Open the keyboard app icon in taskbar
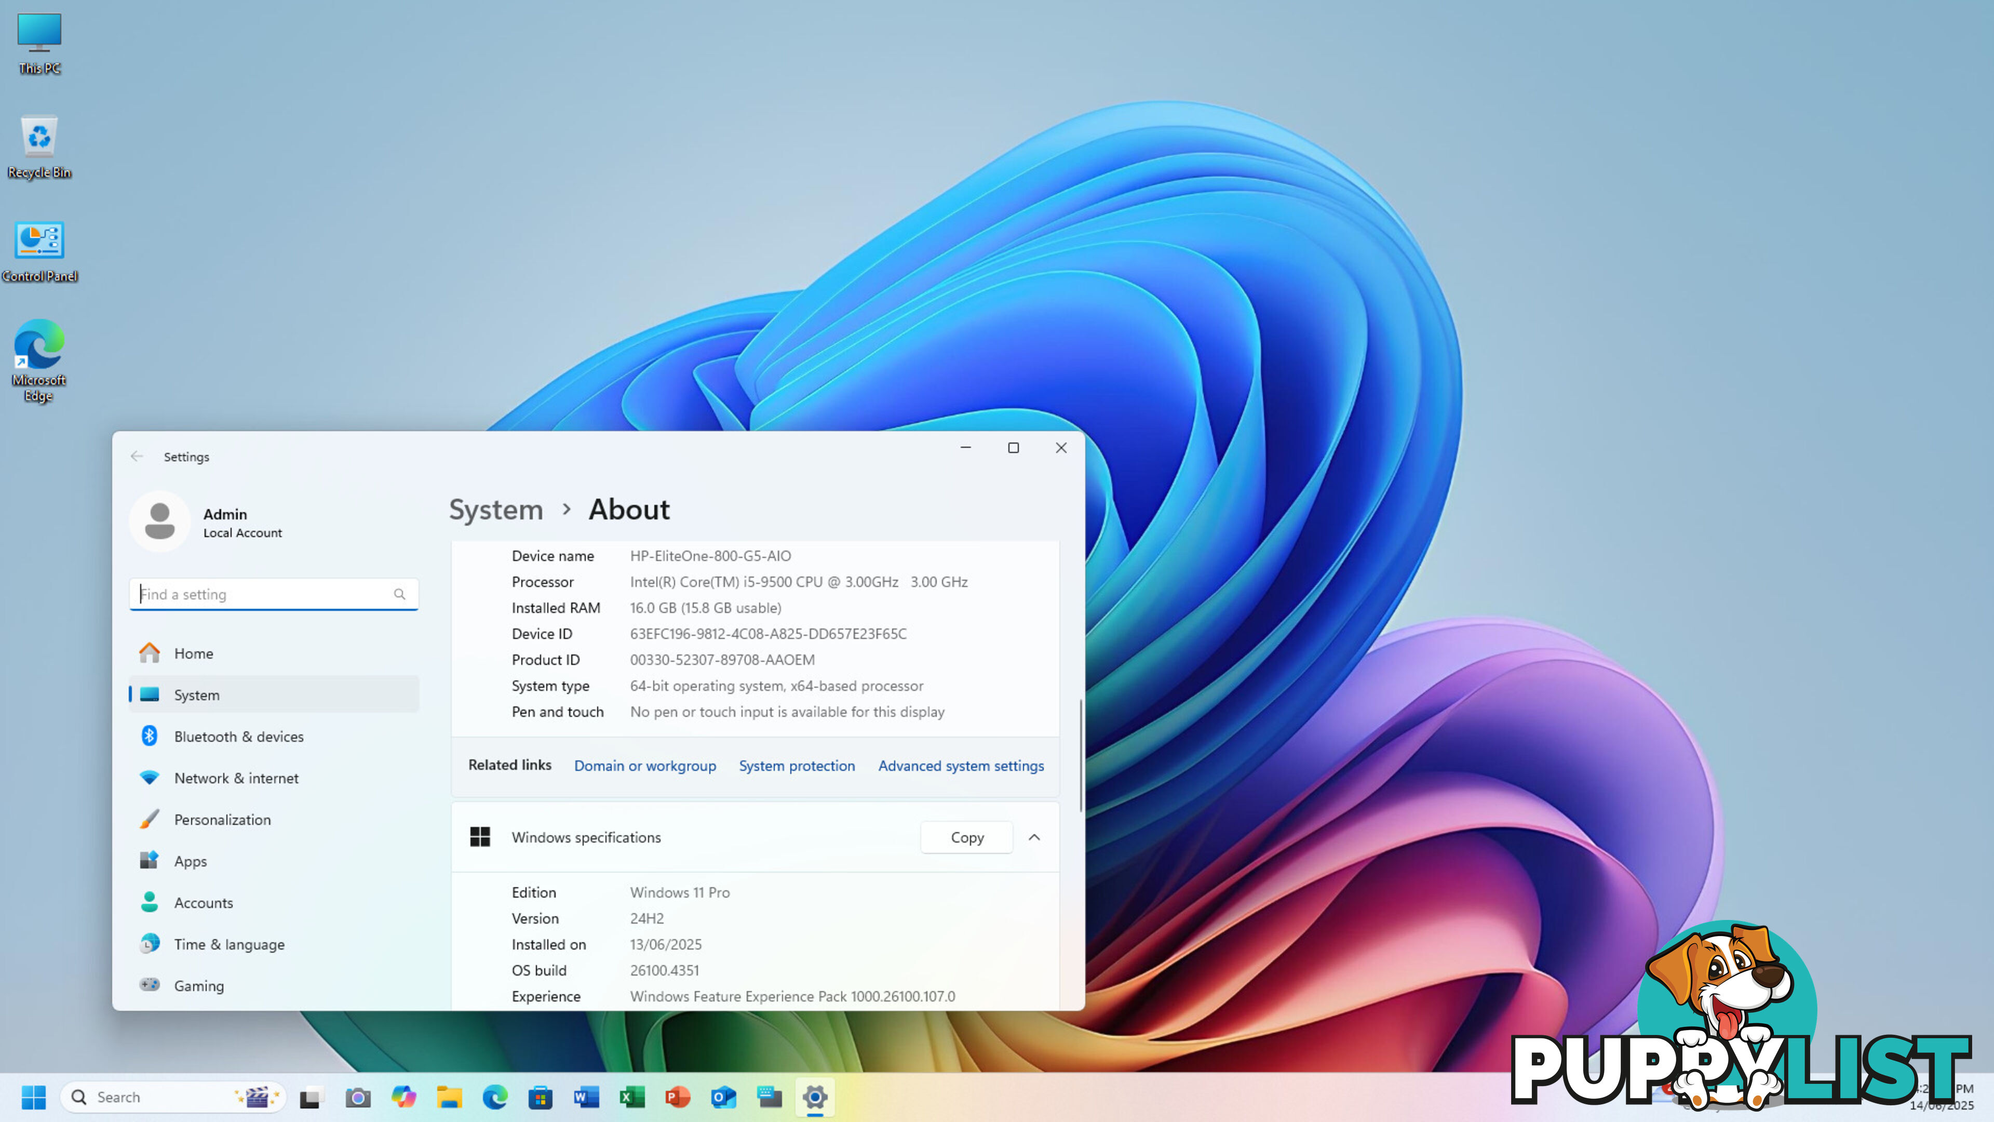The height and width of the screenshot is (1122, 1994). click(x=770, y=1097)
